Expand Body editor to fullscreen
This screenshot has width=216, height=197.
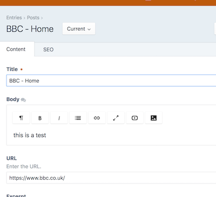coord(116,118)
